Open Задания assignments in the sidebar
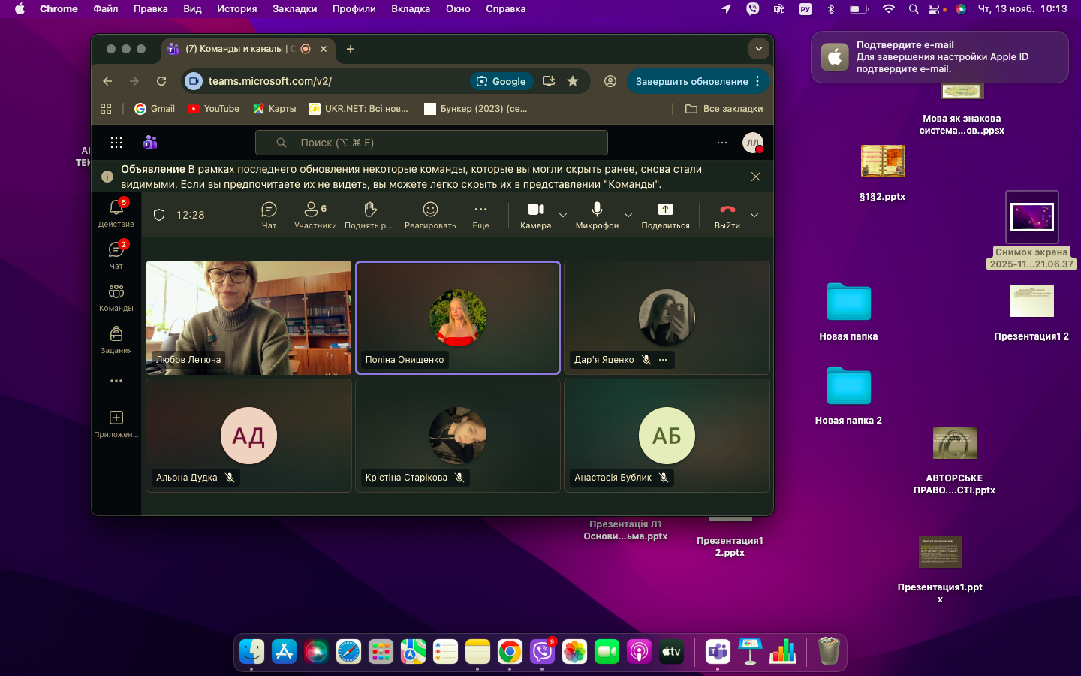 (x=116, y=340)
